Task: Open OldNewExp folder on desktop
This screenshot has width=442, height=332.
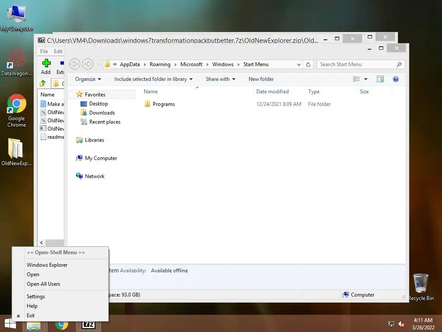Action: [x=16, y=152]
